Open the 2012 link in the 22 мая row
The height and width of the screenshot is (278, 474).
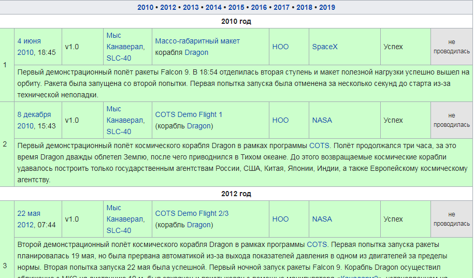click(x=25, y=225)
